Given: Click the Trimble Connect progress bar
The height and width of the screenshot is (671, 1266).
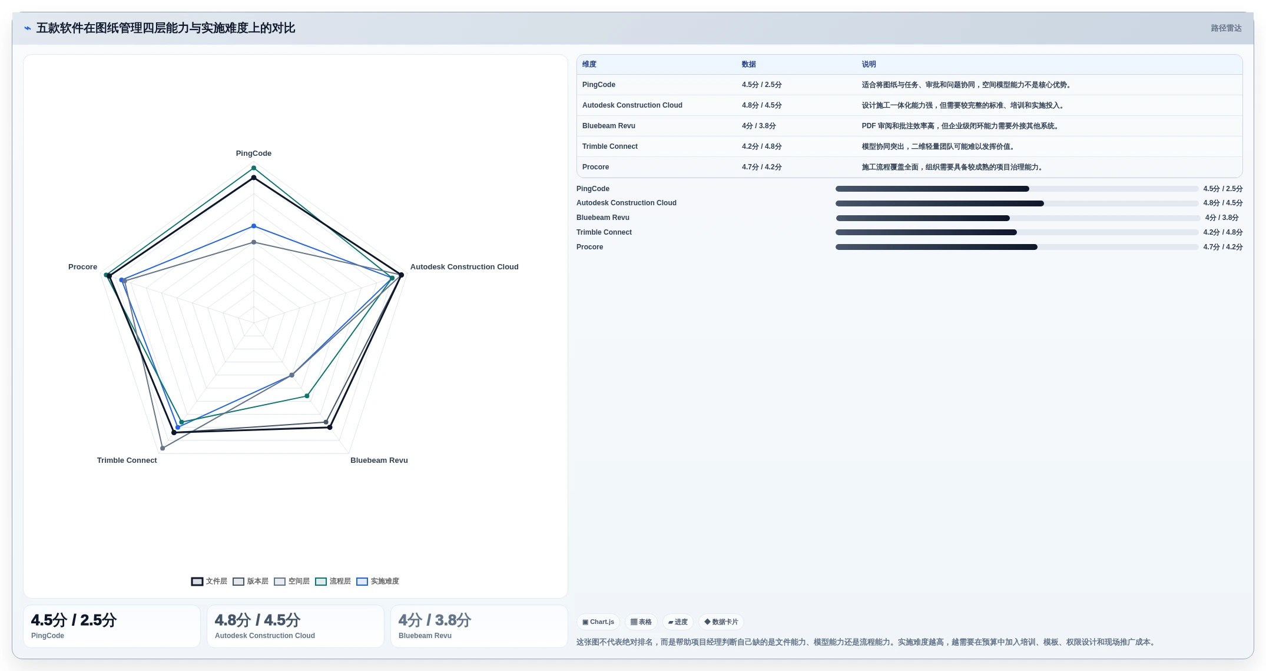Looking at the screenshot, I should pyautogui.click(x=1017, y=232).
